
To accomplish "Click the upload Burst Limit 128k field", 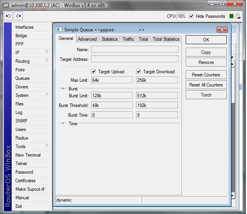I will 112,95.
